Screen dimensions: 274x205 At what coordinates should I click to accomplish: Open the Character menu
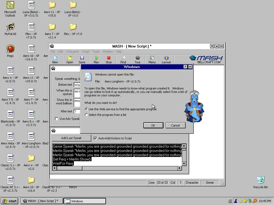tap(73, 52)
